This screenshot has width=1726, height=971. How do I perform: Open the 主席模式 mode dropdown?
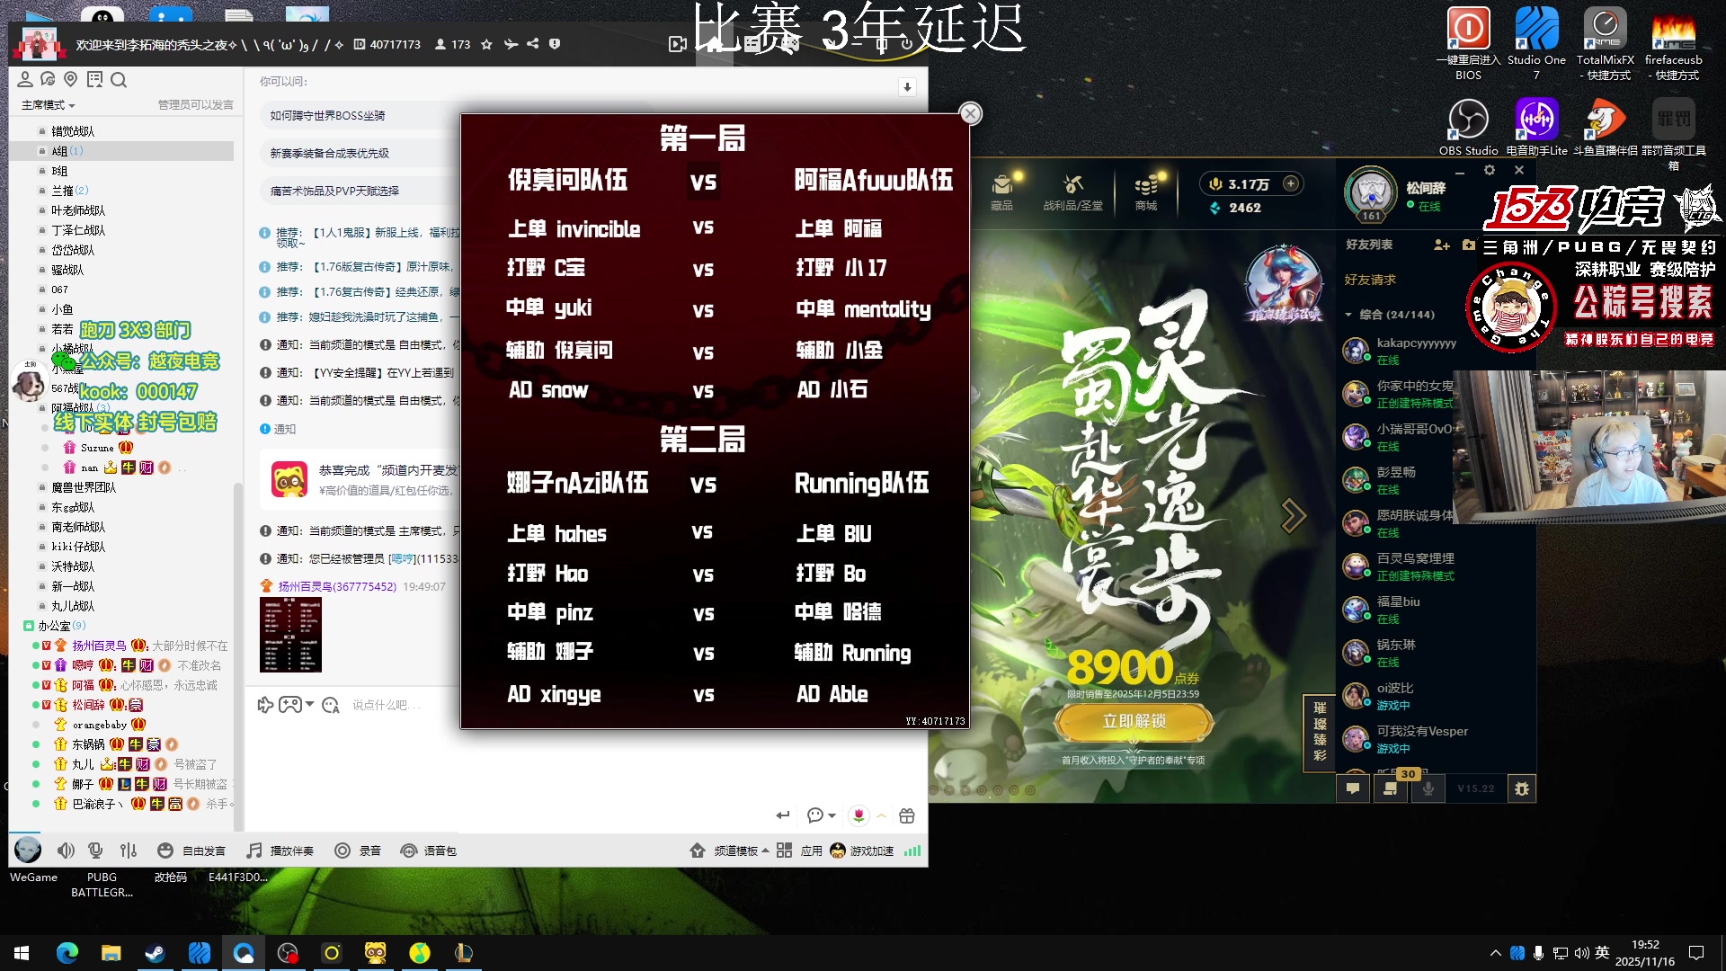tap(46, 104)
